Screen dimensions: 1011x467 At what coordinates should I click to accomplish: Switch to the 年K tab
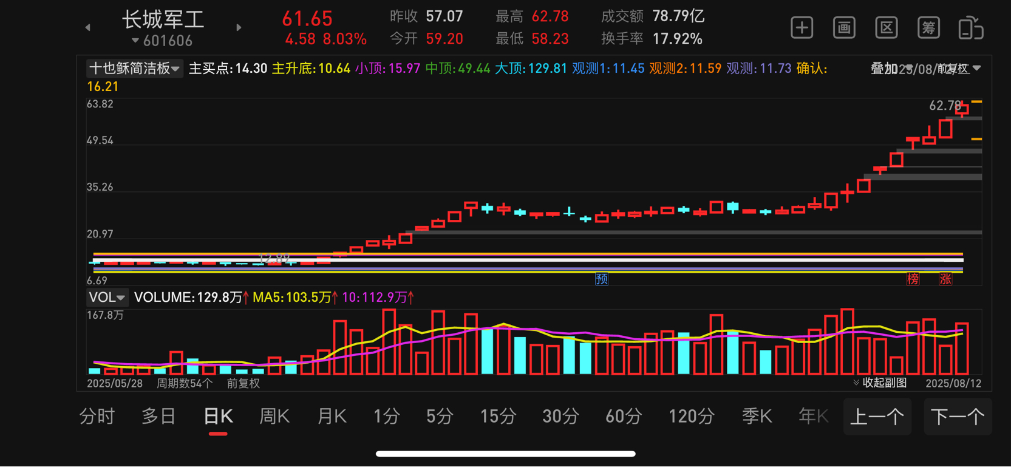[814, 417]
